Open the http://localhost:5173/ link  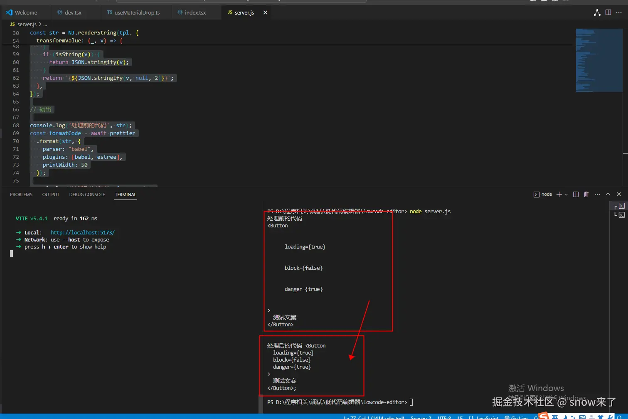click(82, 233)
